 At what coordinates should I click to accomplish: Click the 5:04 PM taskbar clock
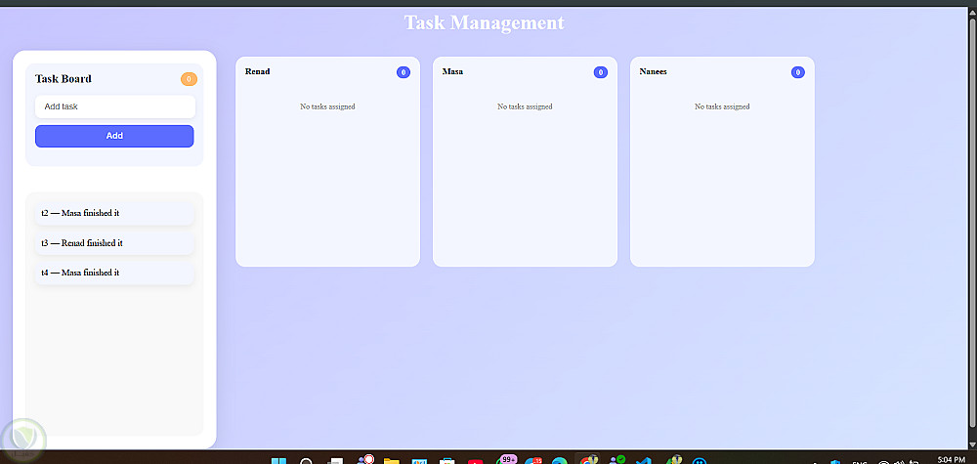(x=951, y=460)
